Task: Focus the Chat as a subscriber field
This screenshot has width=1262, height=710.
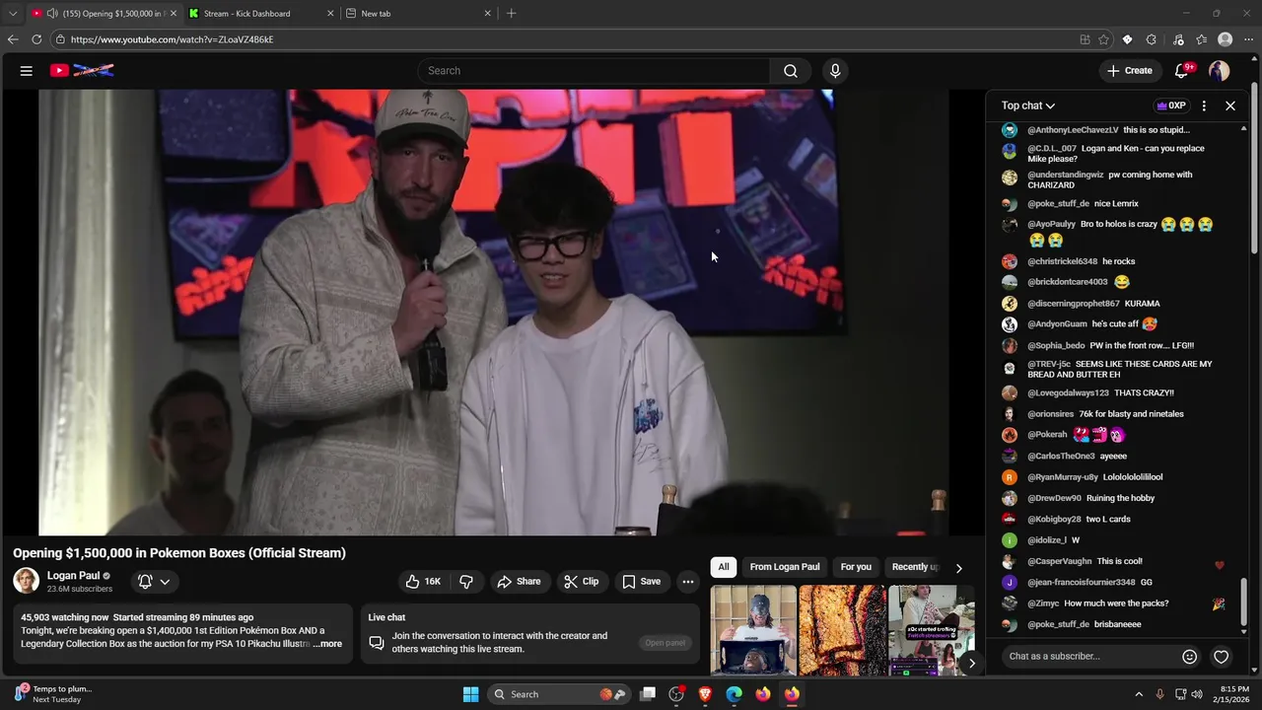Action: click(x=1088, y=657)
